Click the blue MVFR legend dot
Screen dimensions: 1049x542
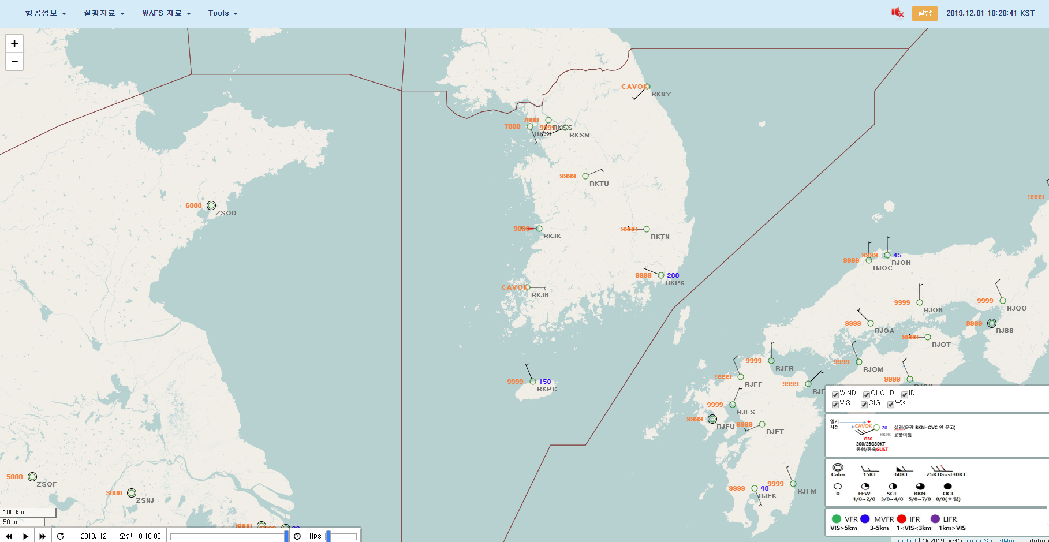click(x=865, y=519)
